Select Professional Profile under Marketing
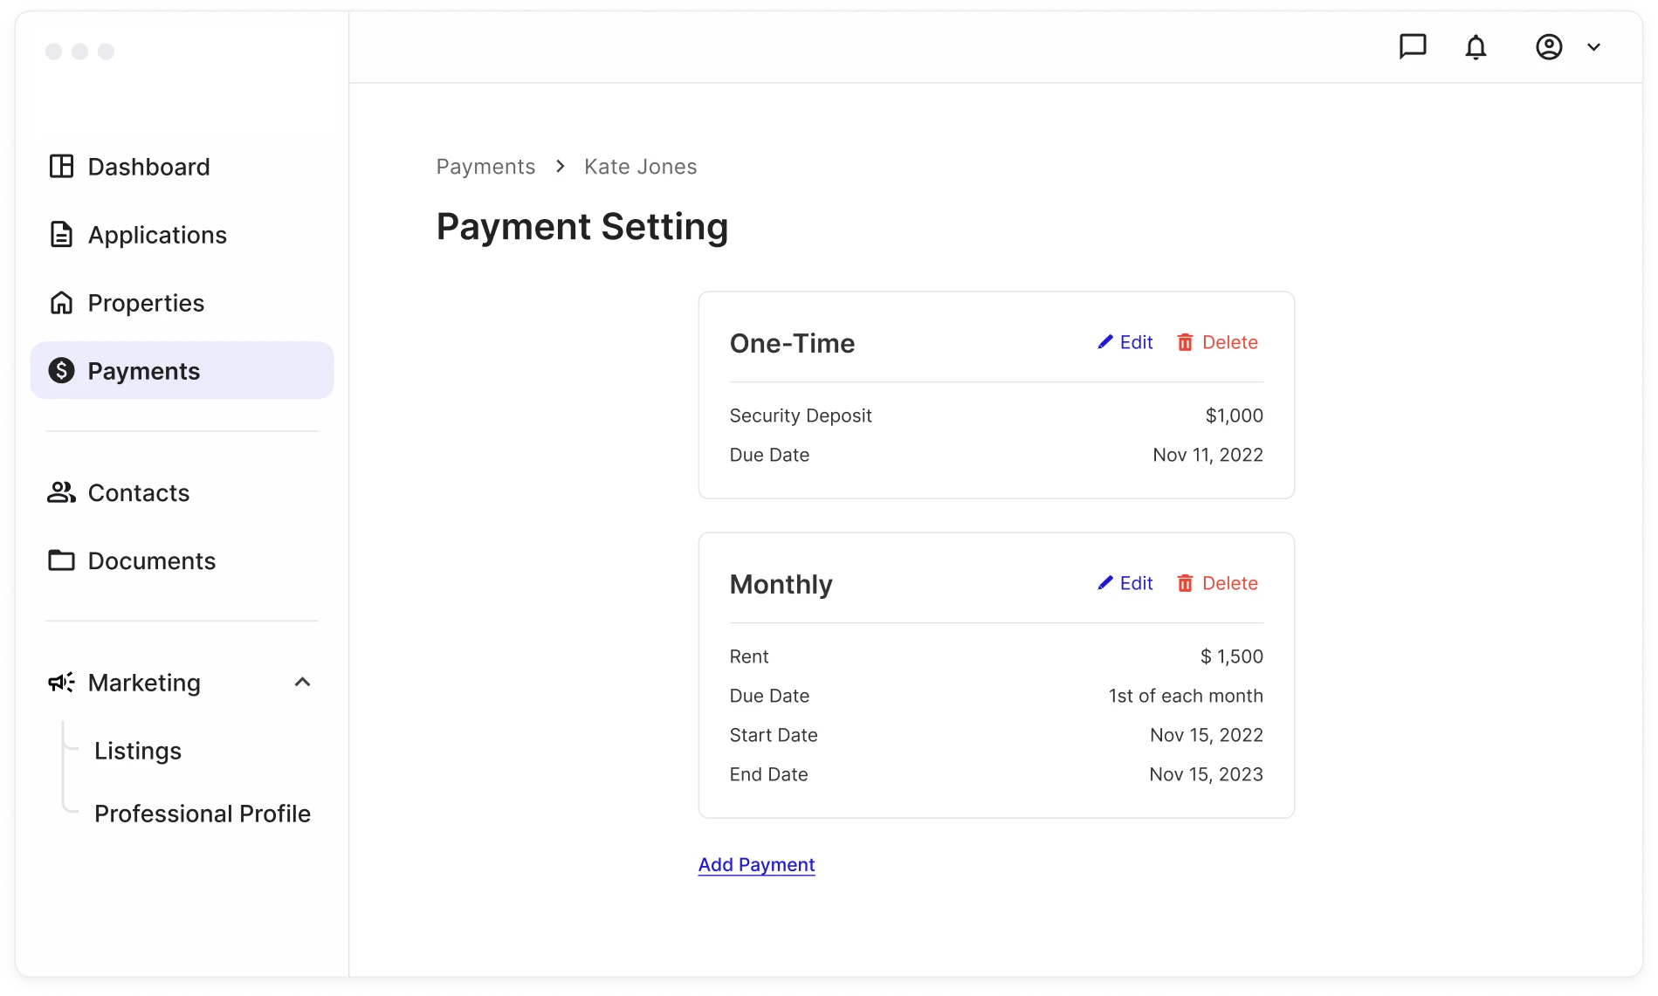 [x=203, y=813]
